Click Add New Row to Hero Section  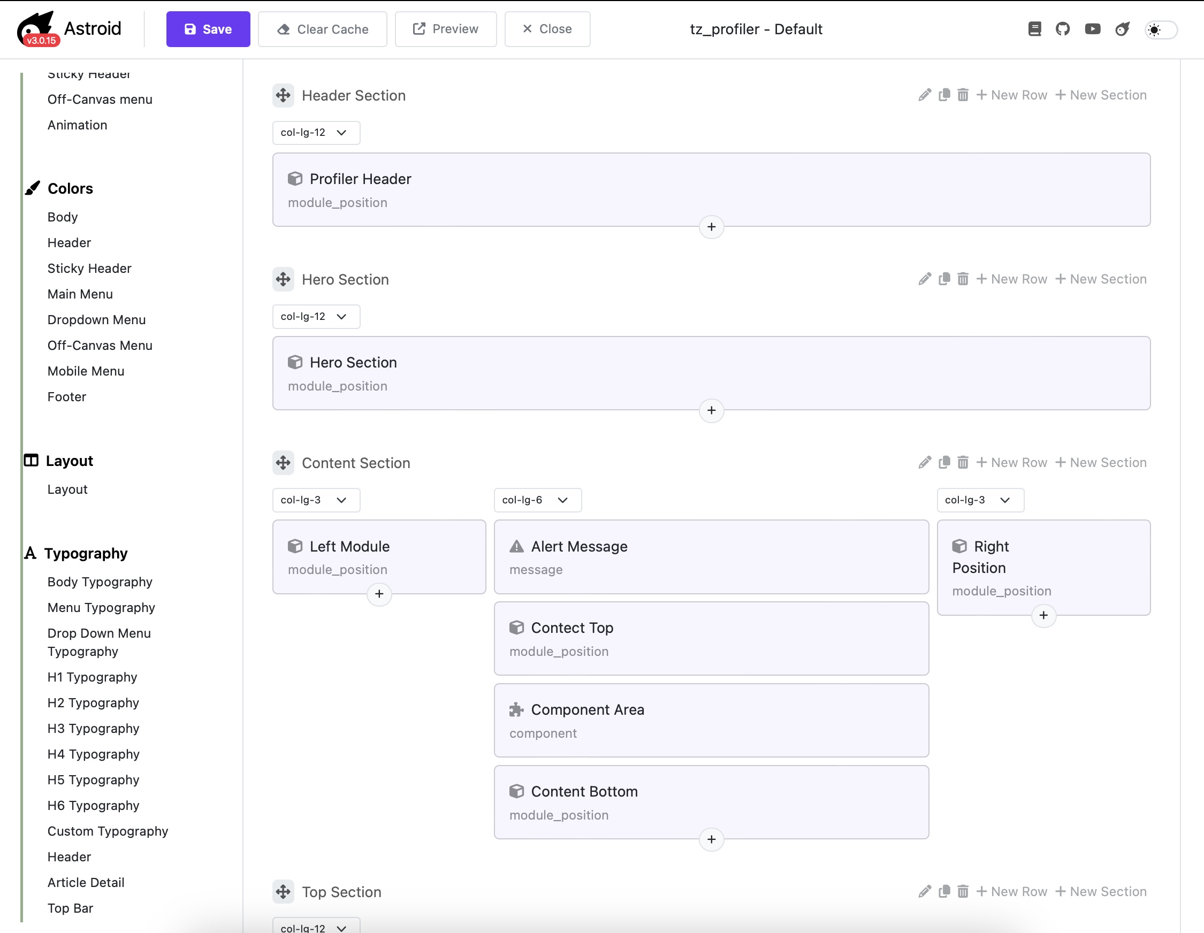(1011, 278)
